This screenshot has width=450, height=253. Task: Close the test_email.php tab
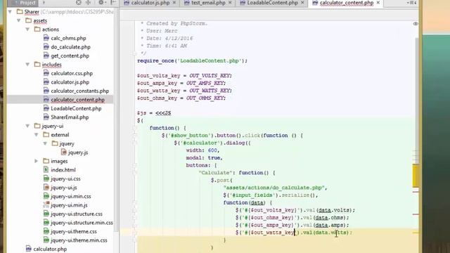pyautogui.click(x=230, y=3)
